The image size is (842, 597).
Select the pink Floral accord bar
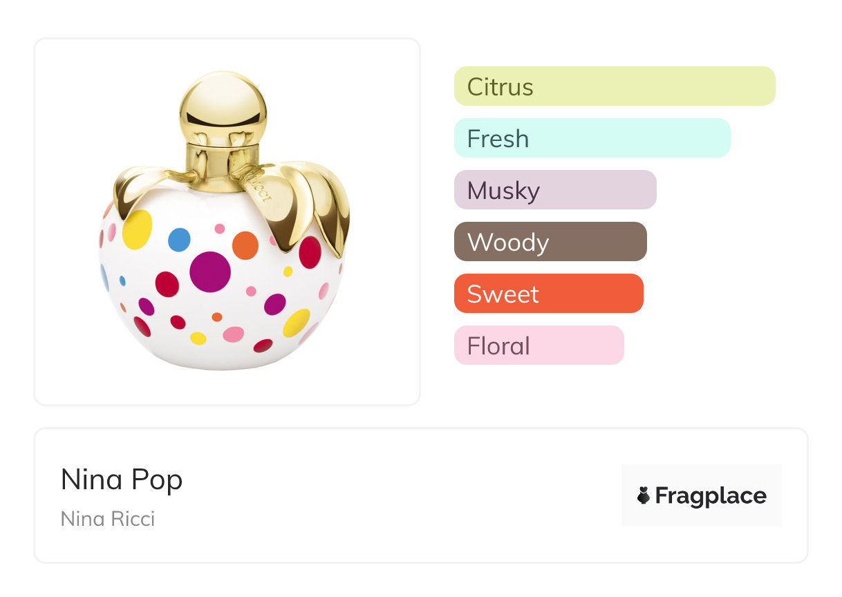click(x=539, y=345)
